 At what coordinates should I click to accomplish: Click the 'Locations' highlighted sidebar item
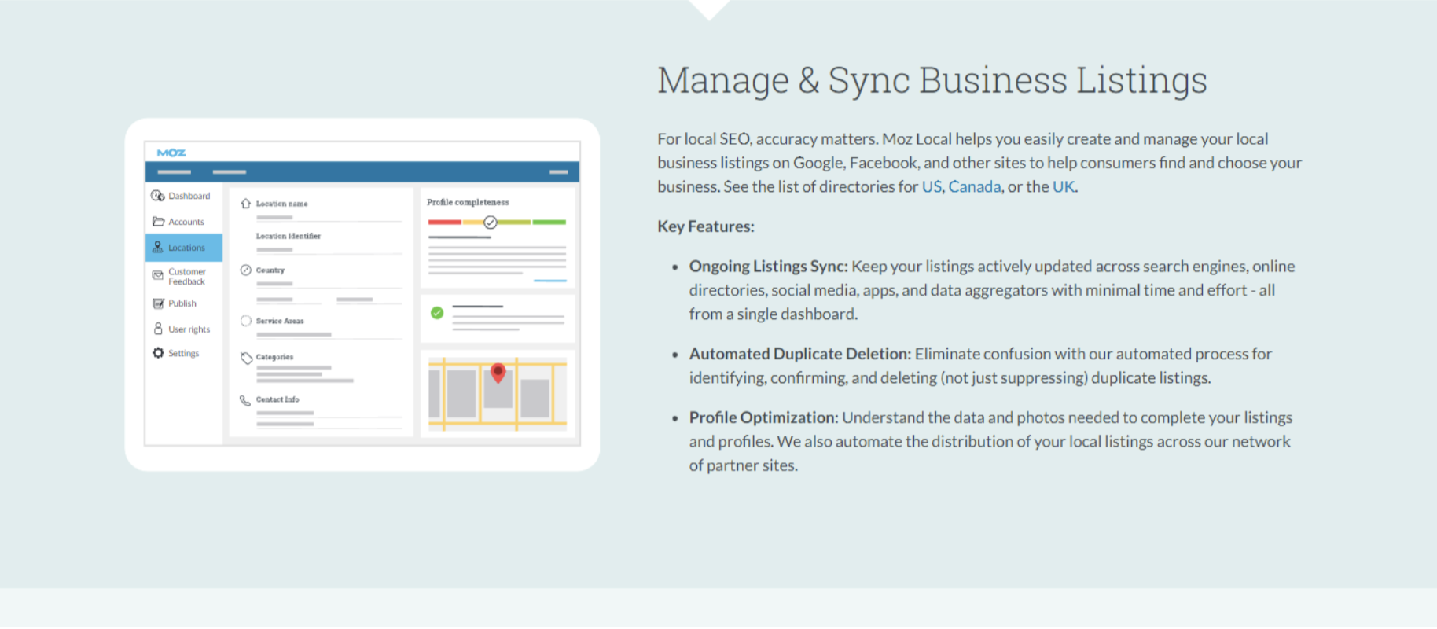(184, 247)
